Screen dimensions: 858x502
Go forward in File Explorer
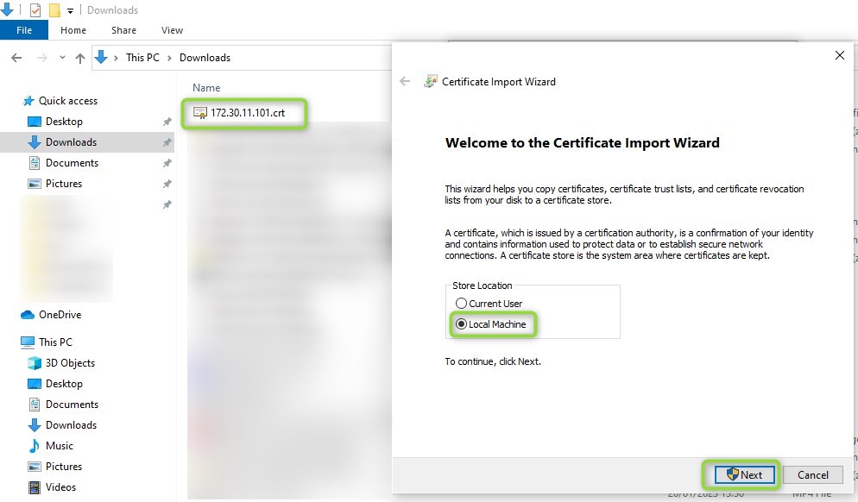pos(41,58)
